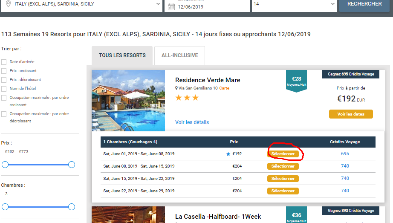Click the first gold star rating
Image resolution: width=393 pixels, height=223 pixels.
point(179,98)
